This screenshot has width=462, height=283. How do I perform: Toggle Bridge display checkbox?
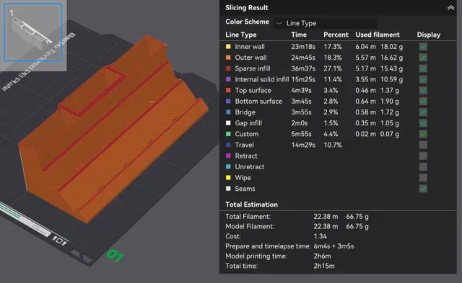(x=423, y=112)
